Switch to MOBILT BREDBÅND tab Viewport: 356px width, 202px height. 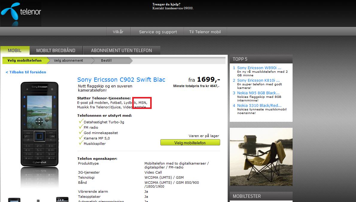point(56,51)
